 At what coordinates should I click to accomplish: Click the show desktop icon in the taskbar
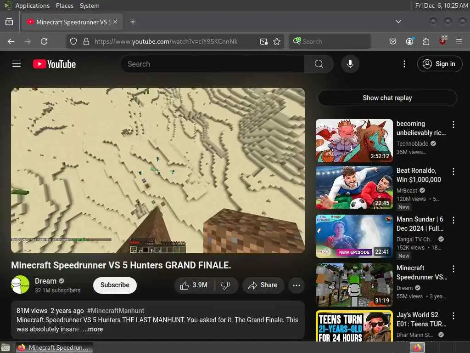pos(6,348)
